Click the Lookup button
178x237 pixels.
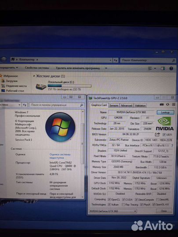165,112
